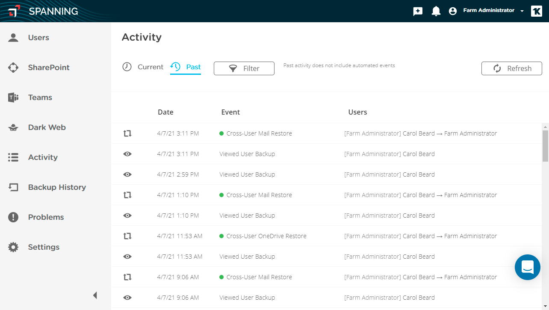Click the Settings gear icon
Image resolution: width=549 pixels, height=310 pixels.
[x=13, y=247]
